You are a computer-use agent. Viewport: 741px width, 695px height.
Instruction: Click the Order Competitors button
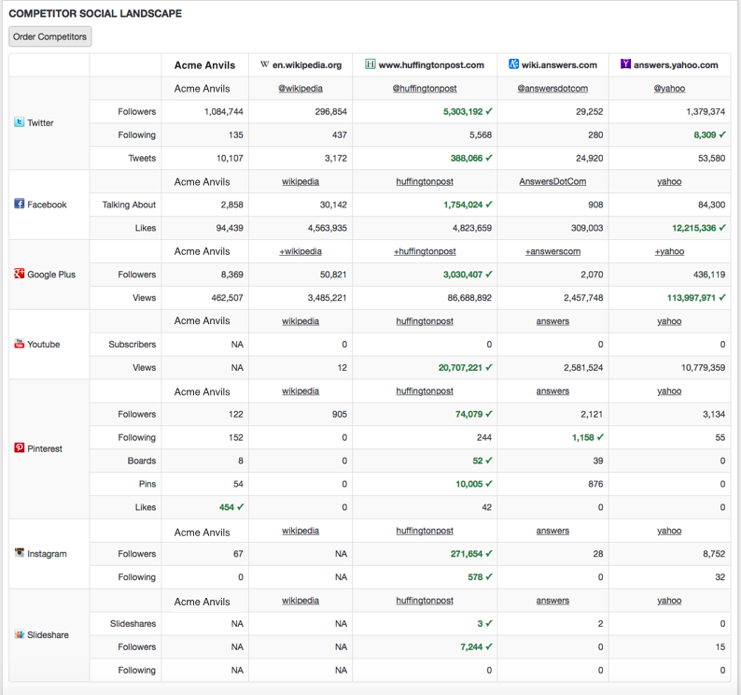coord(50,36)
